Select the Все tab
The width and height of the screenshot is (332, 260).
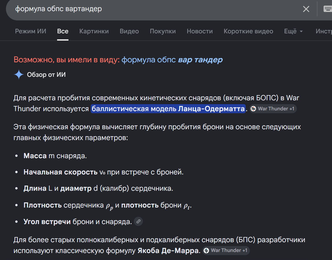63,31
